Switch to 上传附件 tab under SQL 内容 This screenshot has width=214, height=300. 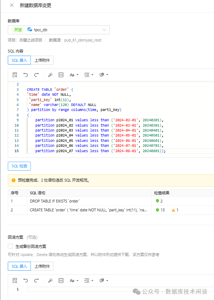pyautogui.click(x=42, y=60)
